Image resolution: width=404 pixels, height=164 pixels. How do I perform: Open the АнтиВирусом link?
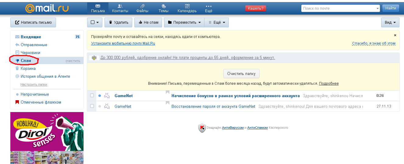(x=233, y=128)
